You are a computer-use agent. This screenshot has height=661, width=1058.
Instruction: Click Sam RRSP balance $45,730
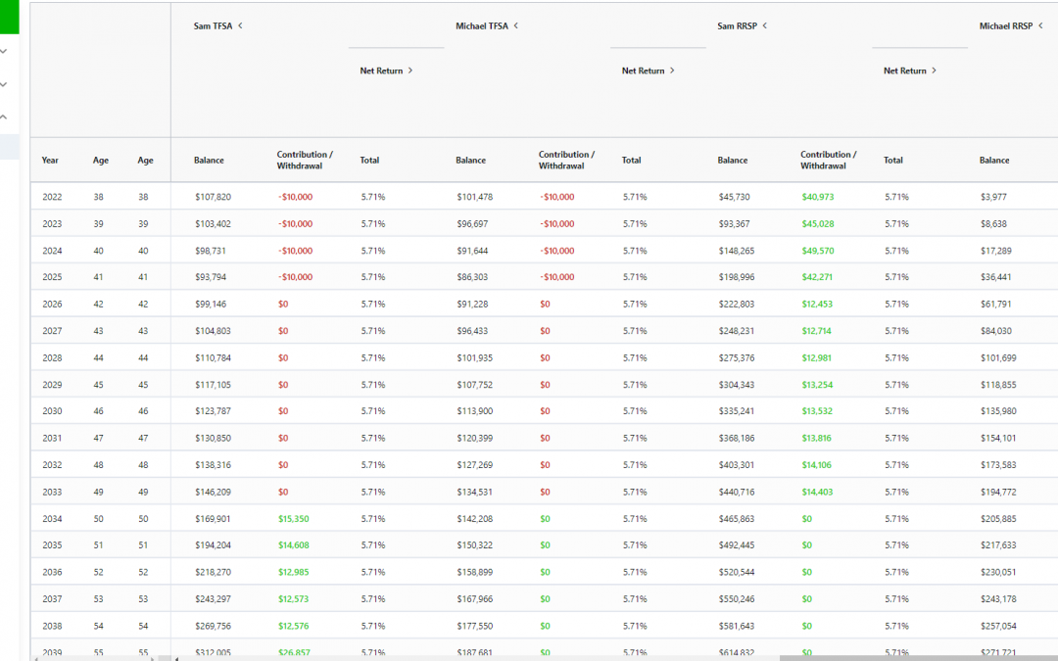(x=734, y=197)
